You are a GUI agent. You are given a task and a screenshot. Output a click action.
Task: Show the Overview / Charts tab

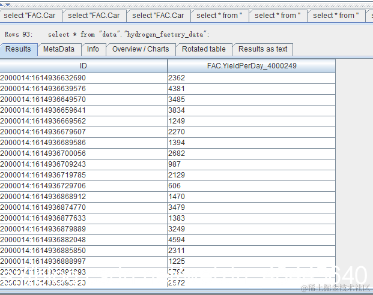click(x=141, y=49)
